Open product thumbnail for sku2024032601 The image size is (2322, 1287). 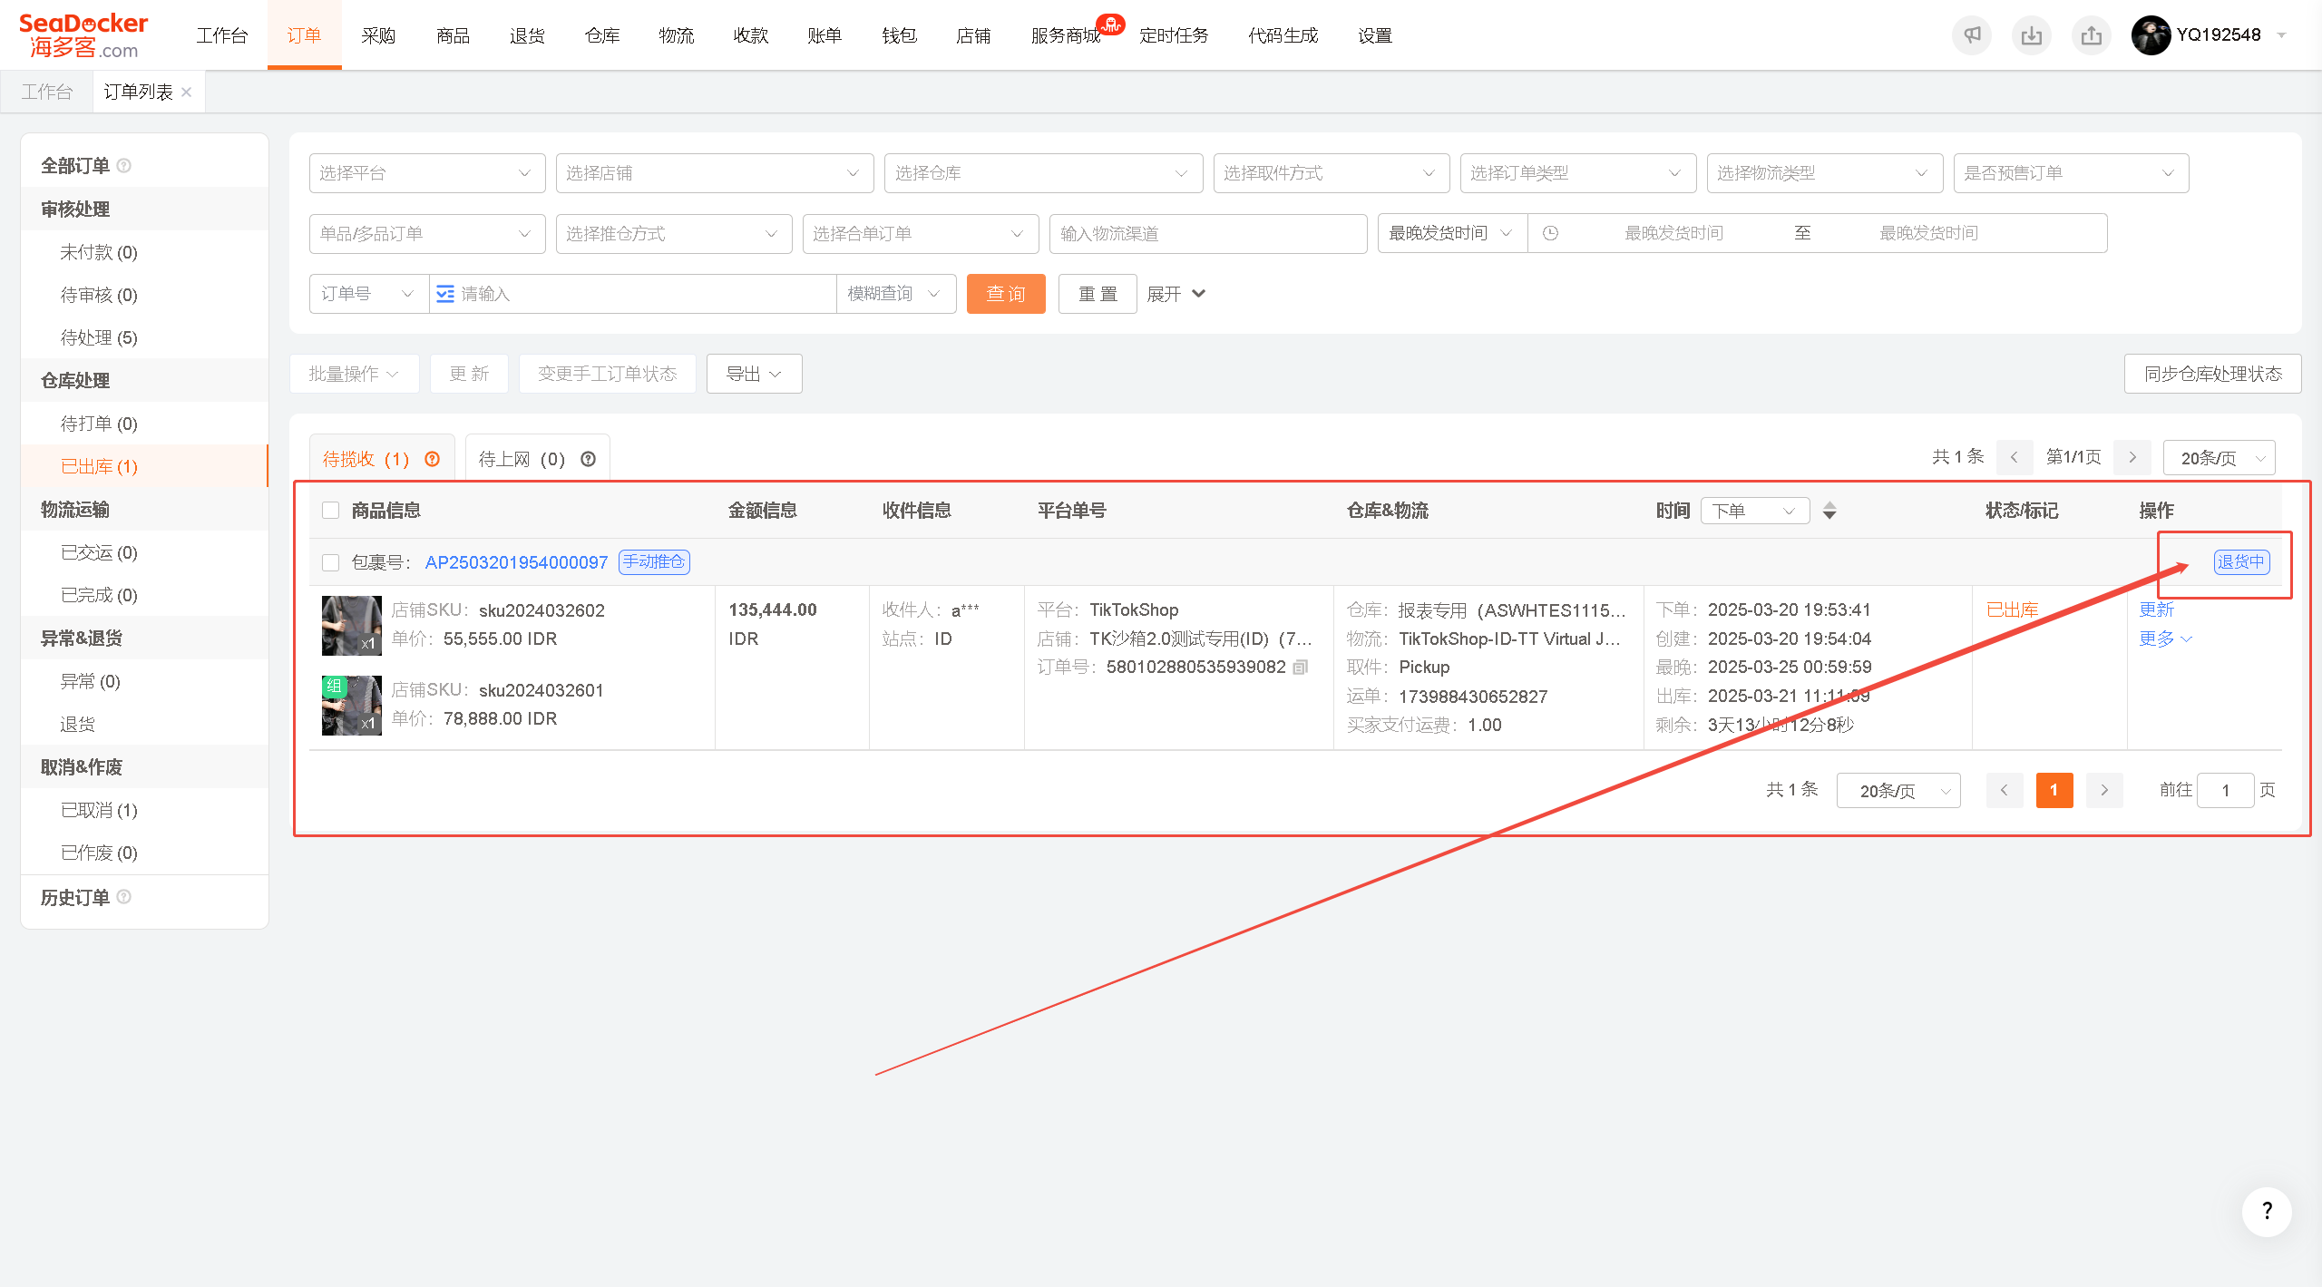352,705
